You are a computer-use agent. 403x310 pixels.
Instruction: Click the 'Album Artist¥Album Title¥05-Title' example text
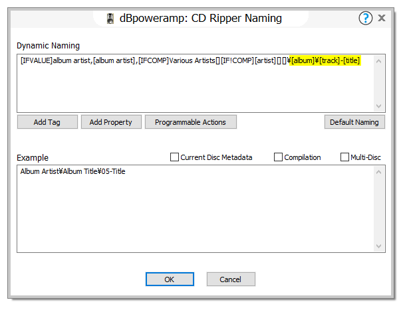coord(72,171)
